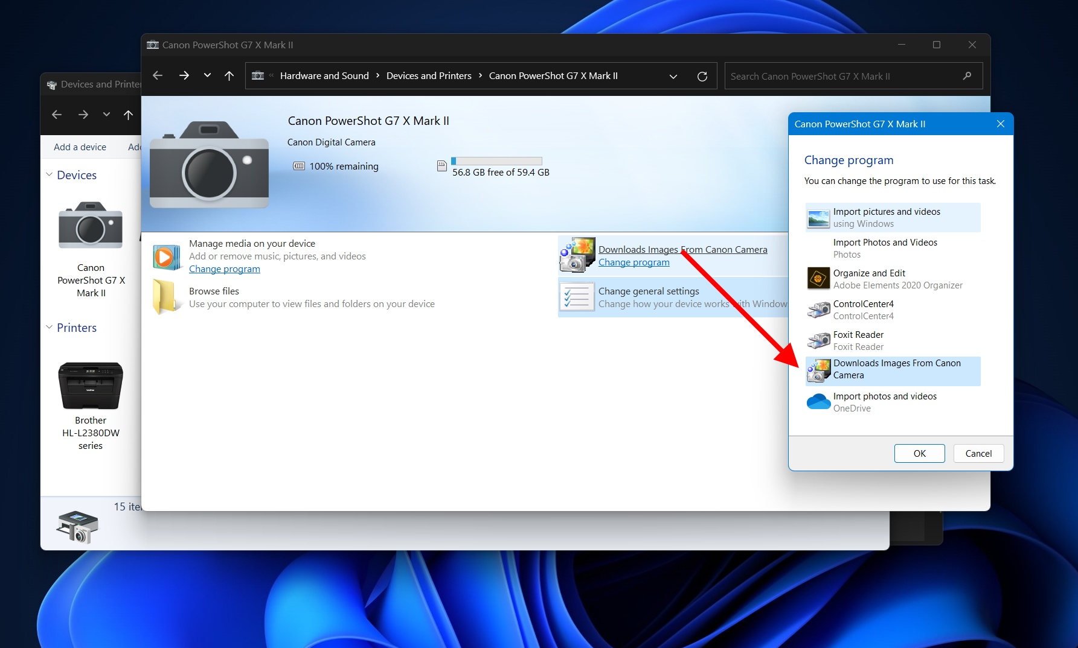
Task: Select the ControlCenter4 program
Action: [x=893, y=310]
